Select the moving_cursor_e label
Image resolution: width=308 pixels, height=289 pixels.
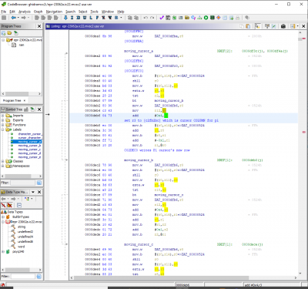(x=29, y=157)
